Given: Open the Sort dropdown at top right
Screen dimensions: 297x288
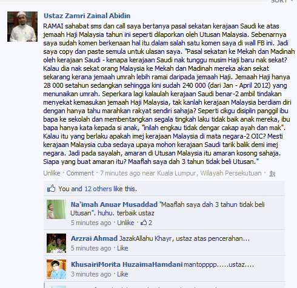Looking at the screenshot, I should [x=282, y=1].
